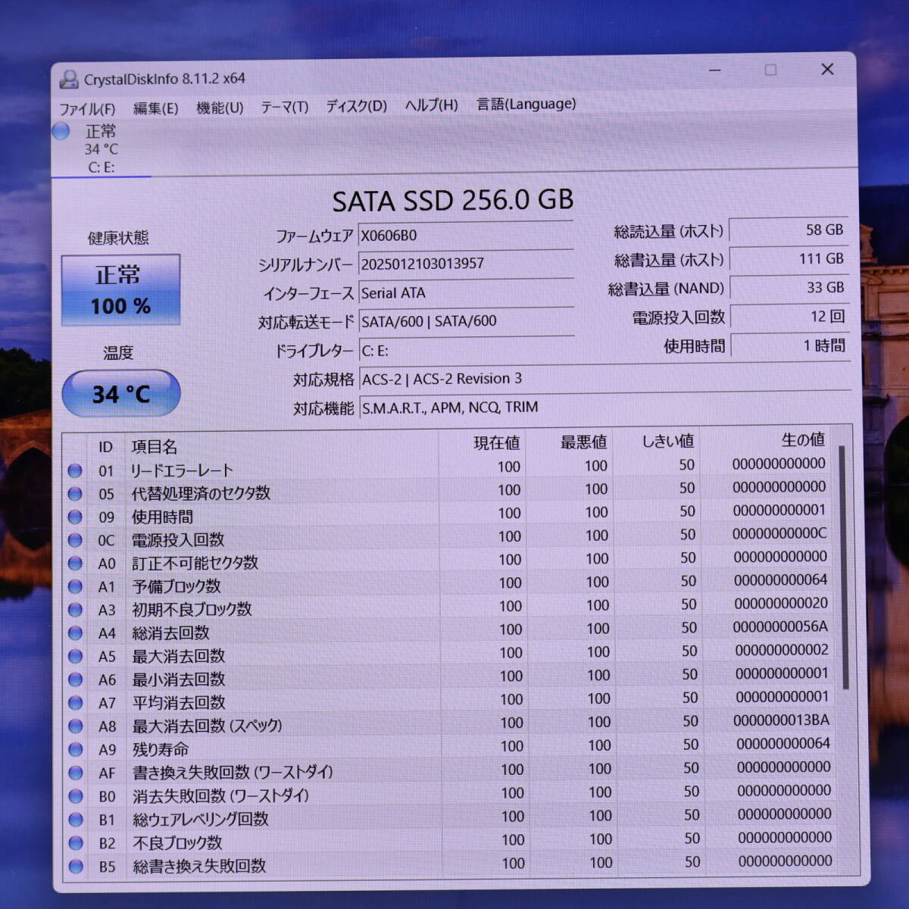909x909 pixels.
Task: Click status dot of row A4 総消去回数
Action: pyautogui.click(x=75, y=633)
